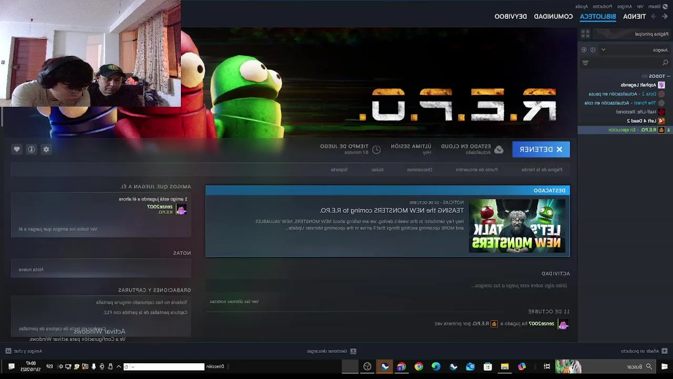Select Dota 2 in the game list

pos(627,94)
